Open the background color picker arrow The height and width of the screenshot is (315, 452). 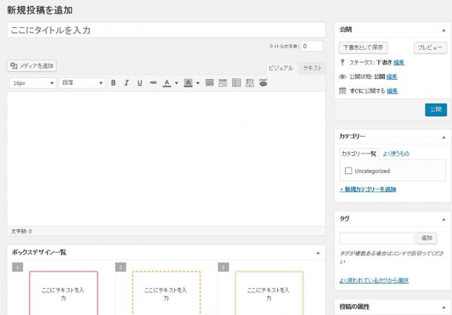tap(198, 83)
